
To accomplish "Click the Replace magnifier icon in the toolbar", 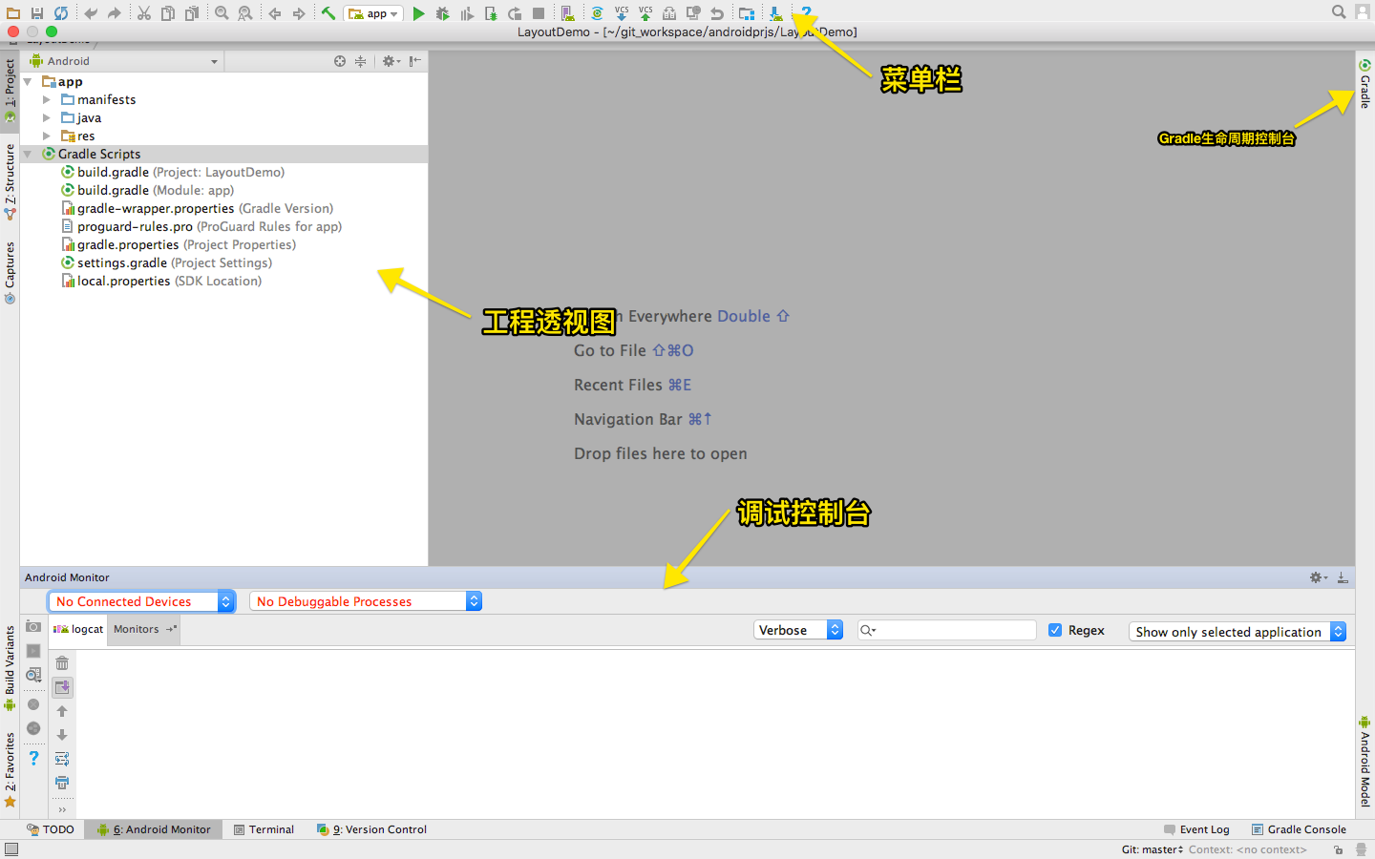I will [x=245, y=13].
